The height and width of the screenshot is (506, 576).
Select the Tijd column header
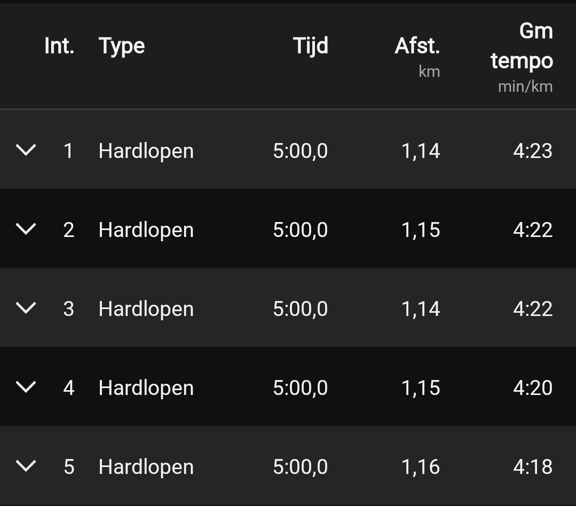310,46
